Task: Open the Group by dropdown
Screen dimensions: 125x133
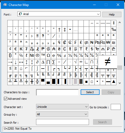Action: coord(62,114)
